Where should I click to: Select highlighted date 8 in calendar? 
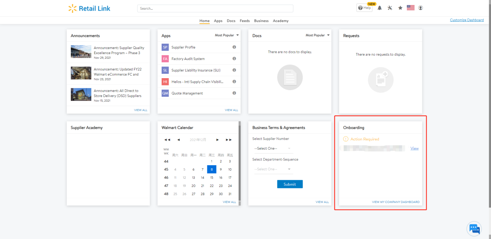point(212,169)
